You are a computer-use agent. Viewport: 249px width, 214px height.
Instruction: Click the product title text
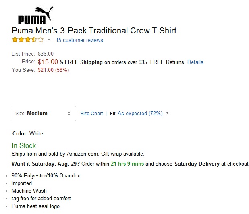coord(94,31)
